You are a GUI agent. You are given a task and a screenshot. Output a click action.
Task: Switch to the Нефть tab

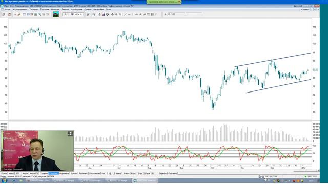click(x=118, y=173)
